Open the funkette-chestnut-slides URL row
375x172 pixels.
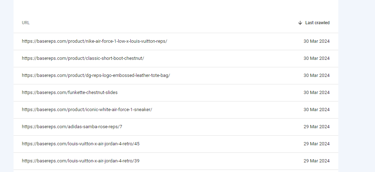[x=176, y=93]
